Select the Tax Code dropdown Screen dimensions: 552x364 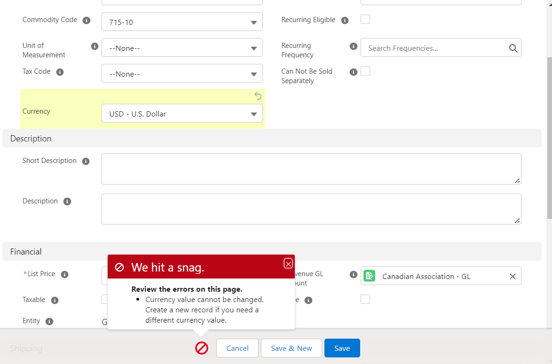[x=182, y=74]
